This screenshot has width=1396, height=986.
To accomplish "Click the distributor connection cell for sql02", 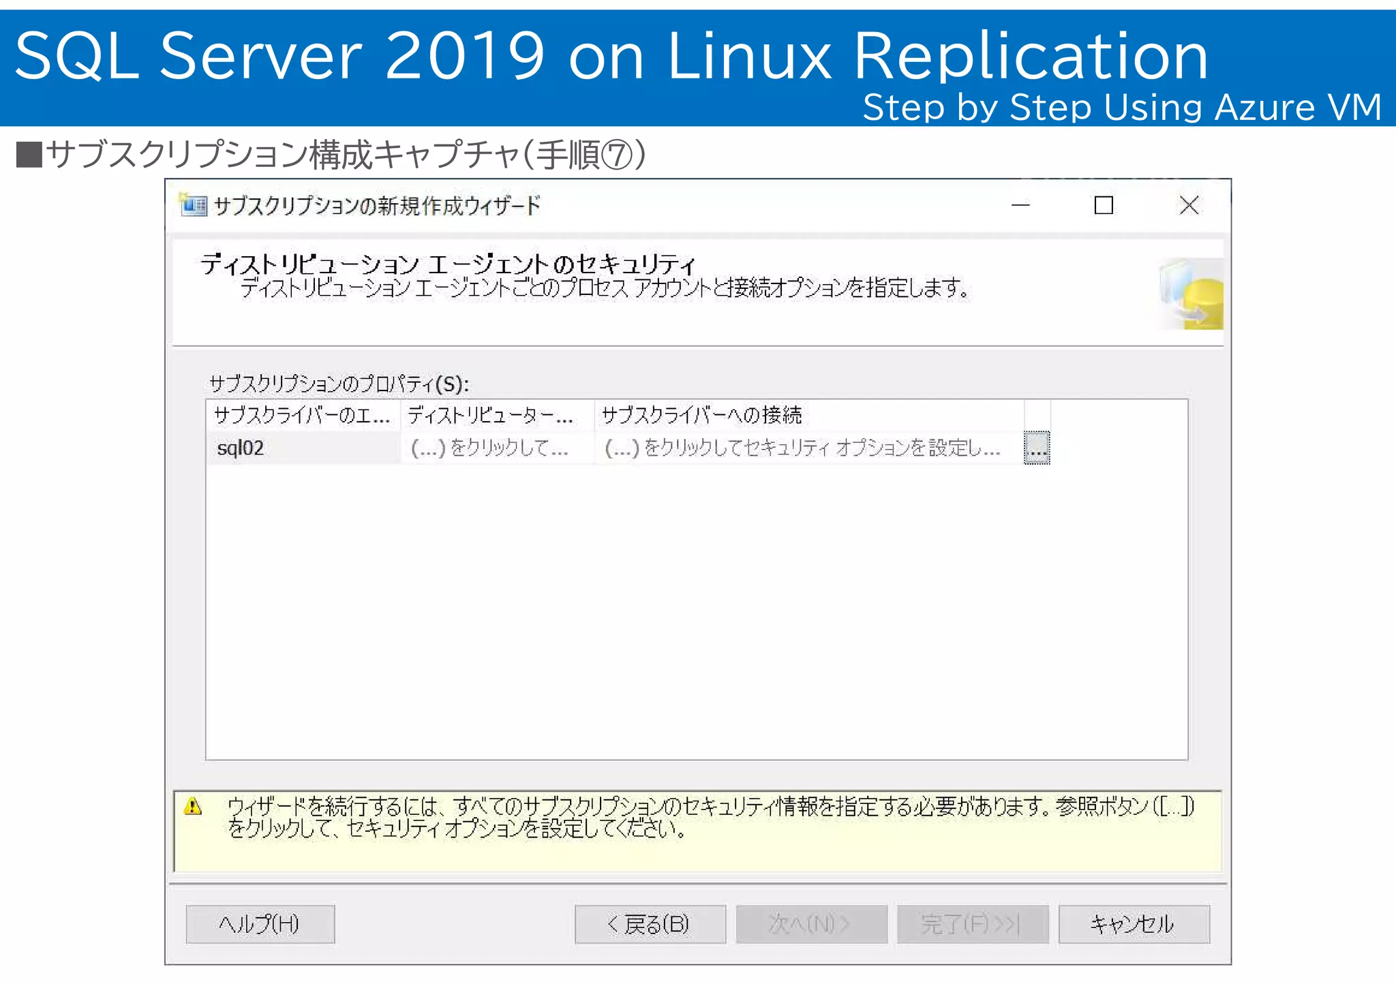I will (498, 448).
